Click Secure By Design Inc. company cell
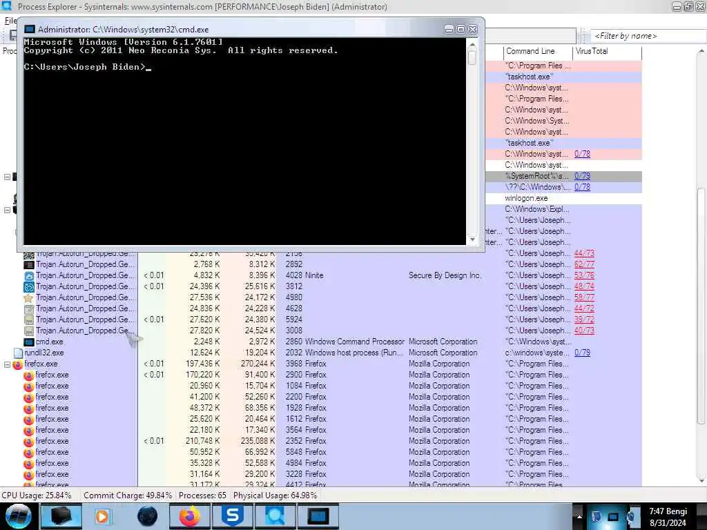This screenshot has height=530, width=707. (445, 275)
